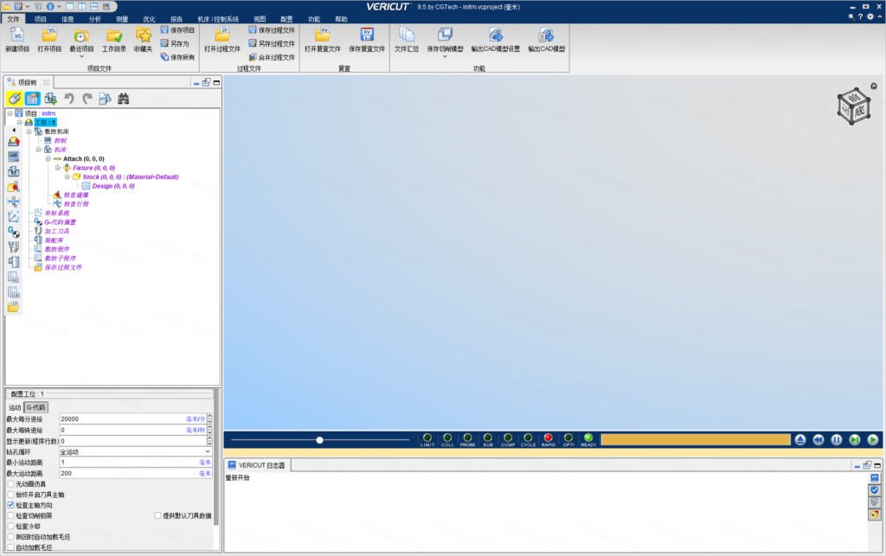Open the 分析 ribbon tab
This screenshot has width=886, height=556.
pyautogui.click(x=94, y=19)
